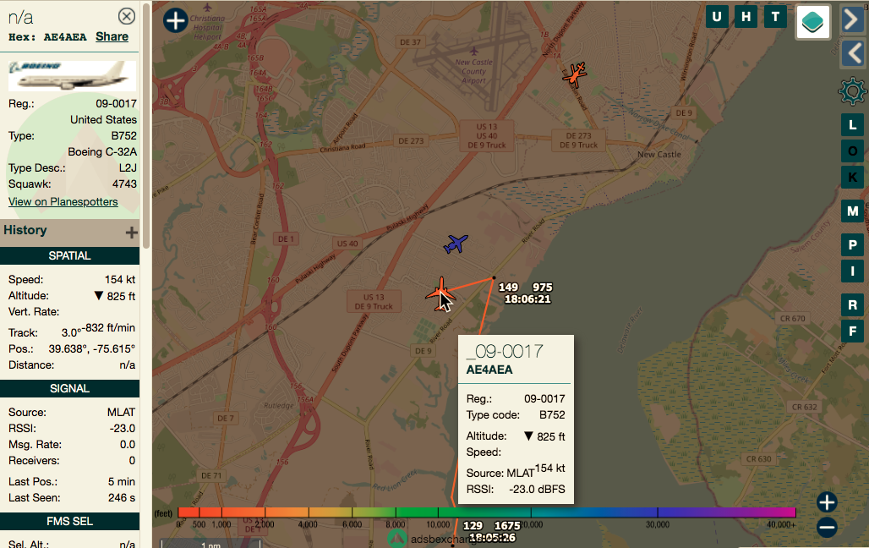Open the map layers selector

(x=813, y=22)
